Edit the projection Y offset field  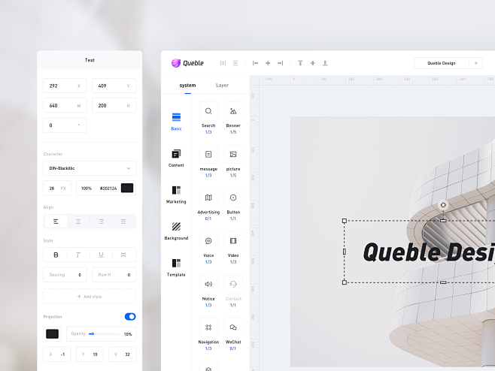[90, 354]
